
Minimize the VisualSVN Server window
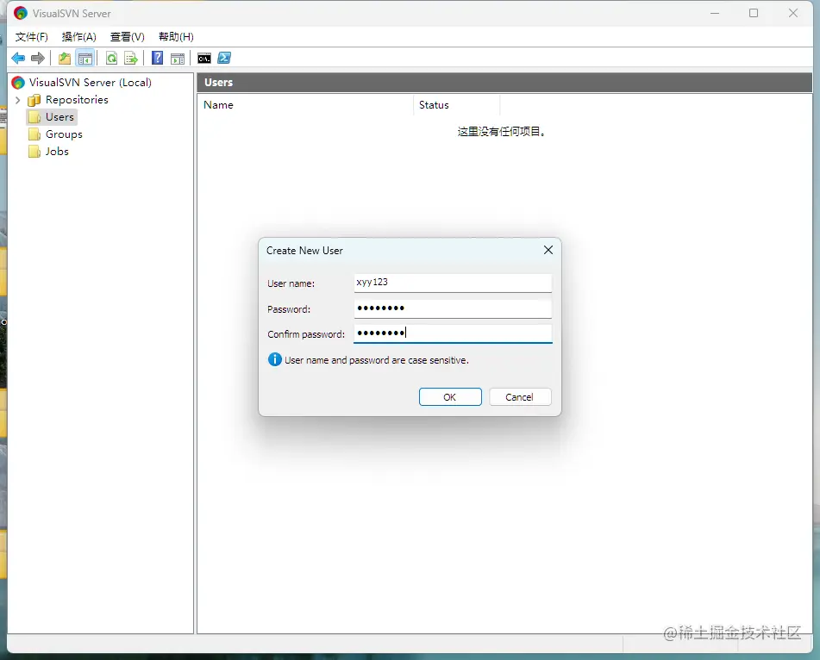coord(715,13)
